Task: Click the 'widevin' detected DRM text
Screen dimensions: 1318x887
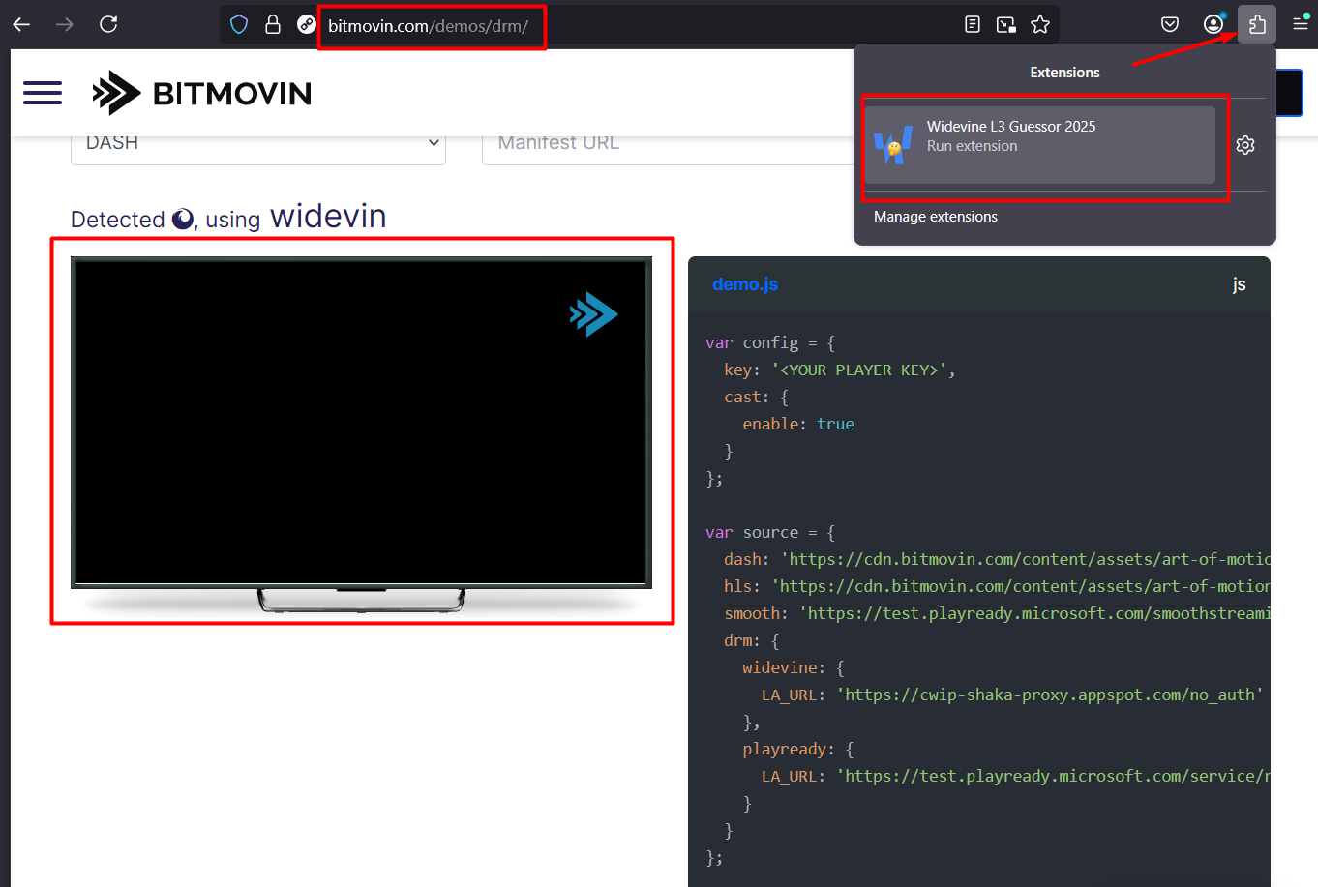Action: point(328,217)
